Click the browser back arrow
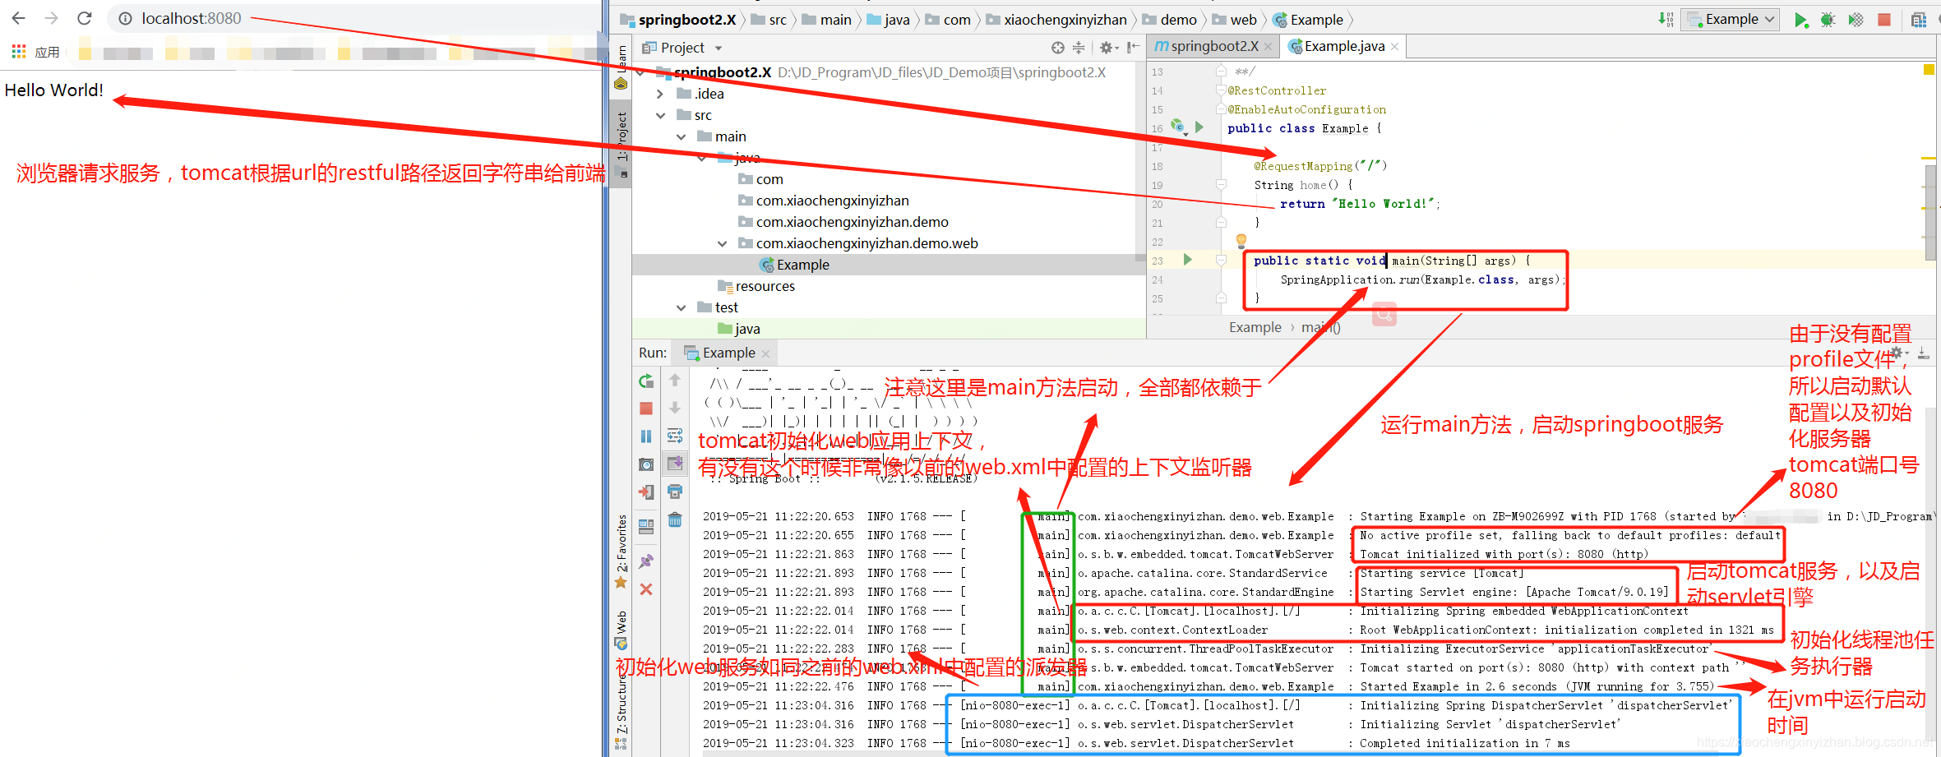Screen dimensions: 1941x757 [18, 18]
